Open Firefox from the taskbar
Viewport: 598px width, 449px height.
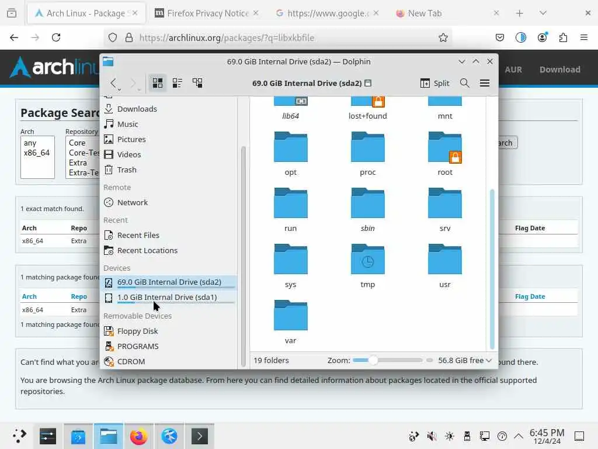139,436
